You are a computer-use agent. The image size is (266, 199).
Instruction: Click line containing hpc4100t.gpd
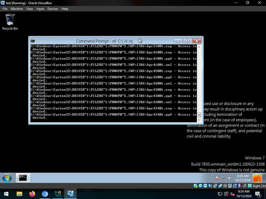(114, 59)
